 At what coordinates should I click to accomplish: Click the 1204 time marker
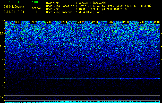click(64, 22)
